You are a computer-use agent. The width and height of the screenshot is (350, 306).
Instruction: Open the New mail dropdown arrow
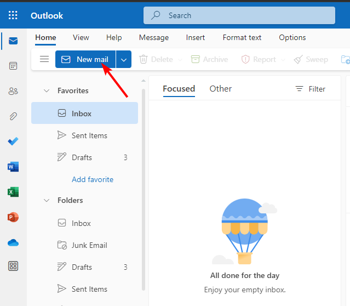(x=124, y=59)
